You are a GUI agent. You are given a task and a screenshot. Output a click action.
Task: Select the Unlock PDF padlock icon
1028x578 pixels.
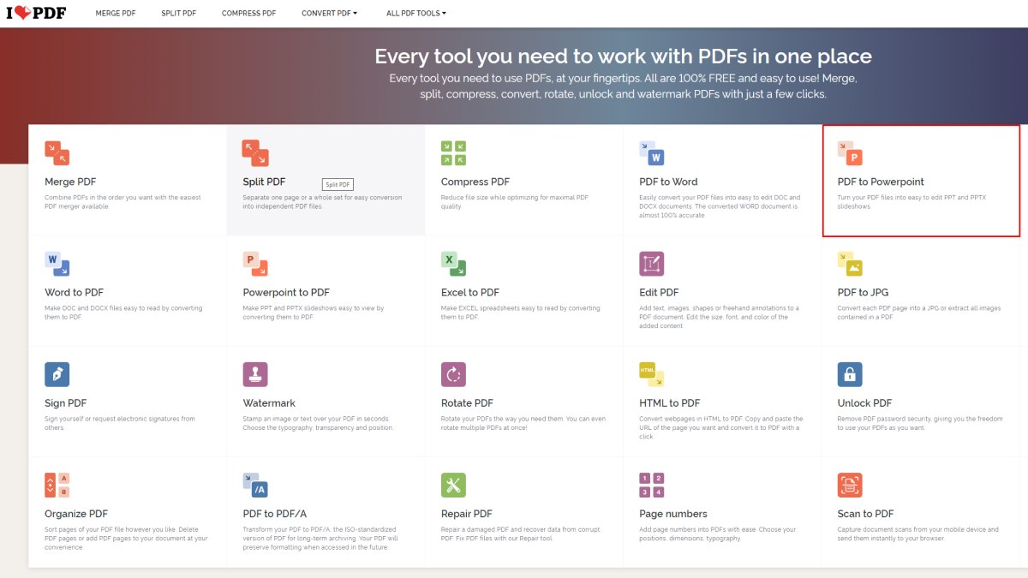pos(850,374)
